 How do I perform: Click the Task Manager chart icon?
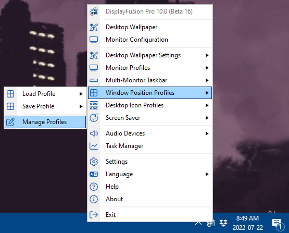pos(94,146)
